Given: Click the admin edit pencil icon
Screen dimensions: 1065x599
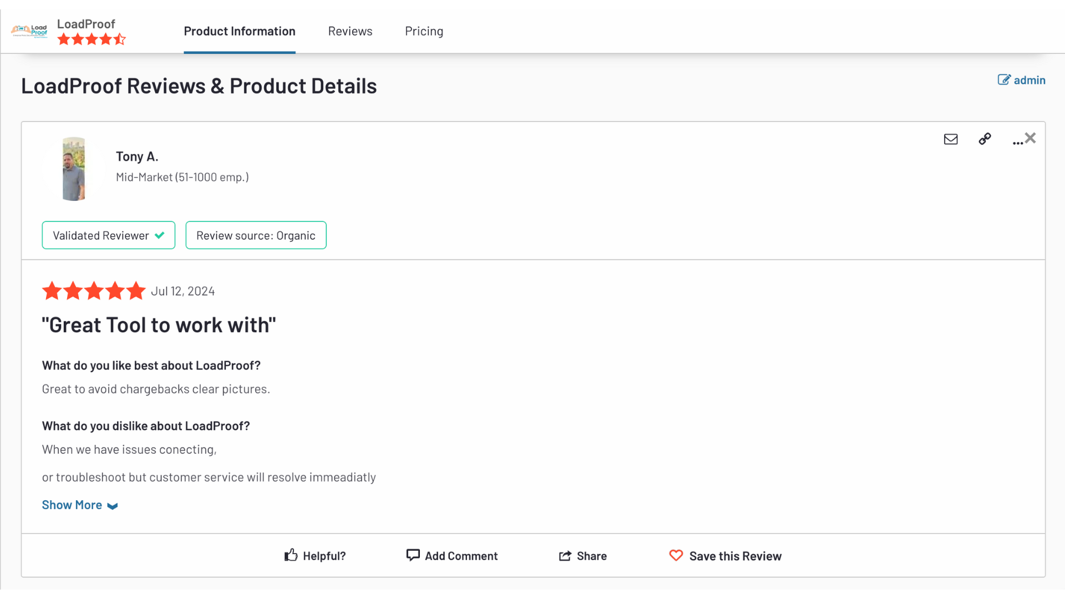Looking at the screenshot, I should [1004, 80].
